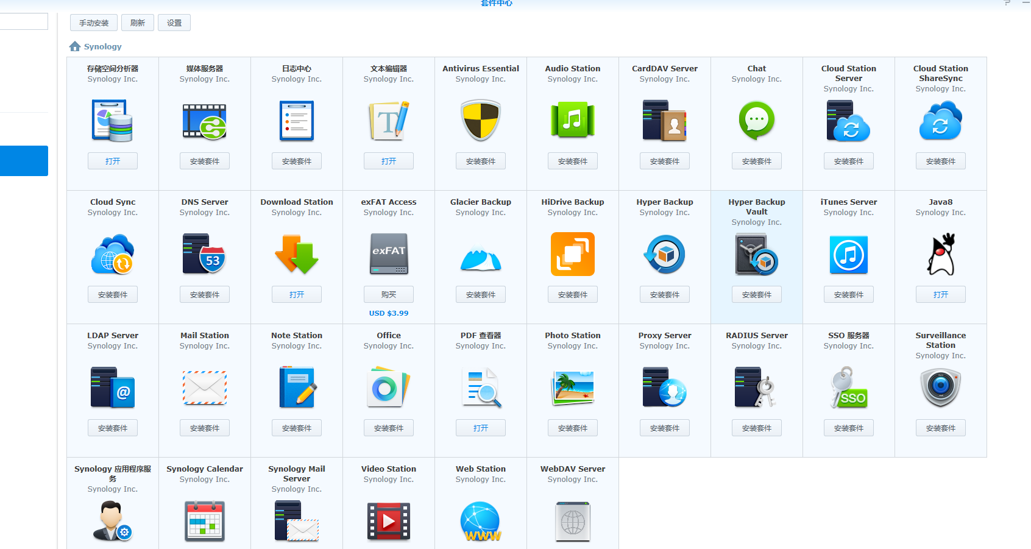Click the PDF 查看器 icon

[481, 388]
